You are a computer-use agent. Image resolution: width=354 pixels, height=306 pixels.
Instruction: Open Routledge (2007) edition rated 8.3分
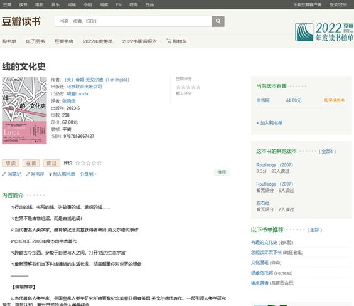pos(274,165)
